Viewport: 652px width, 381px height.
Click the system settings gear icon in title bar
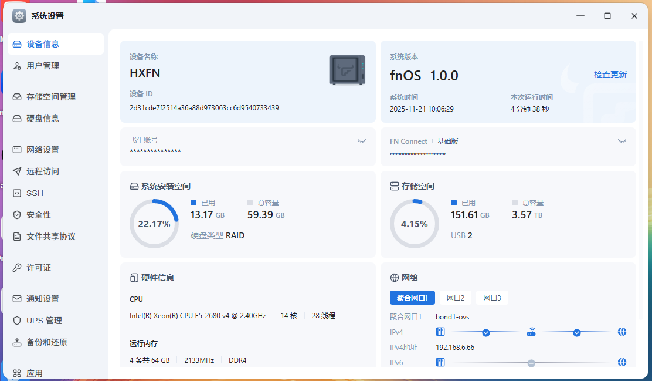19,16
